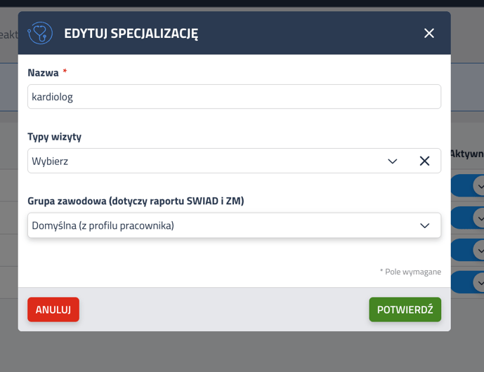Open the Wybierz visit types combo box
484x372 pixels.
coord(234,161)
